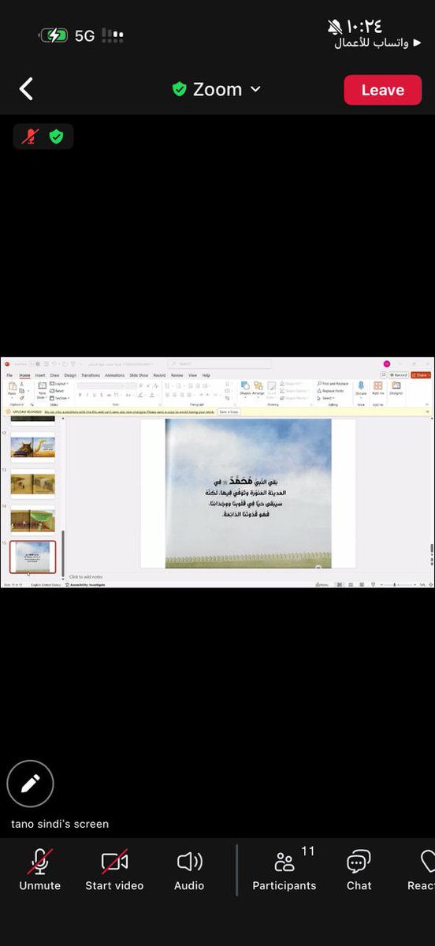This screenshot has width=435, height=946.
Task: Select the slide 15 thumbnail
Action: tap(32, 556)
